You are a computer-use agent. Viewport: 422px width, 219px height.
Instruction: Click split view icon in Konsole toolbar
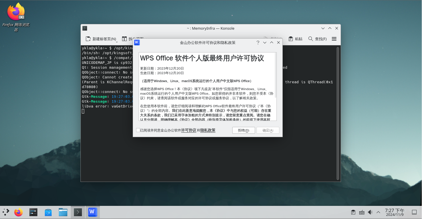click(x=124, y=39)
